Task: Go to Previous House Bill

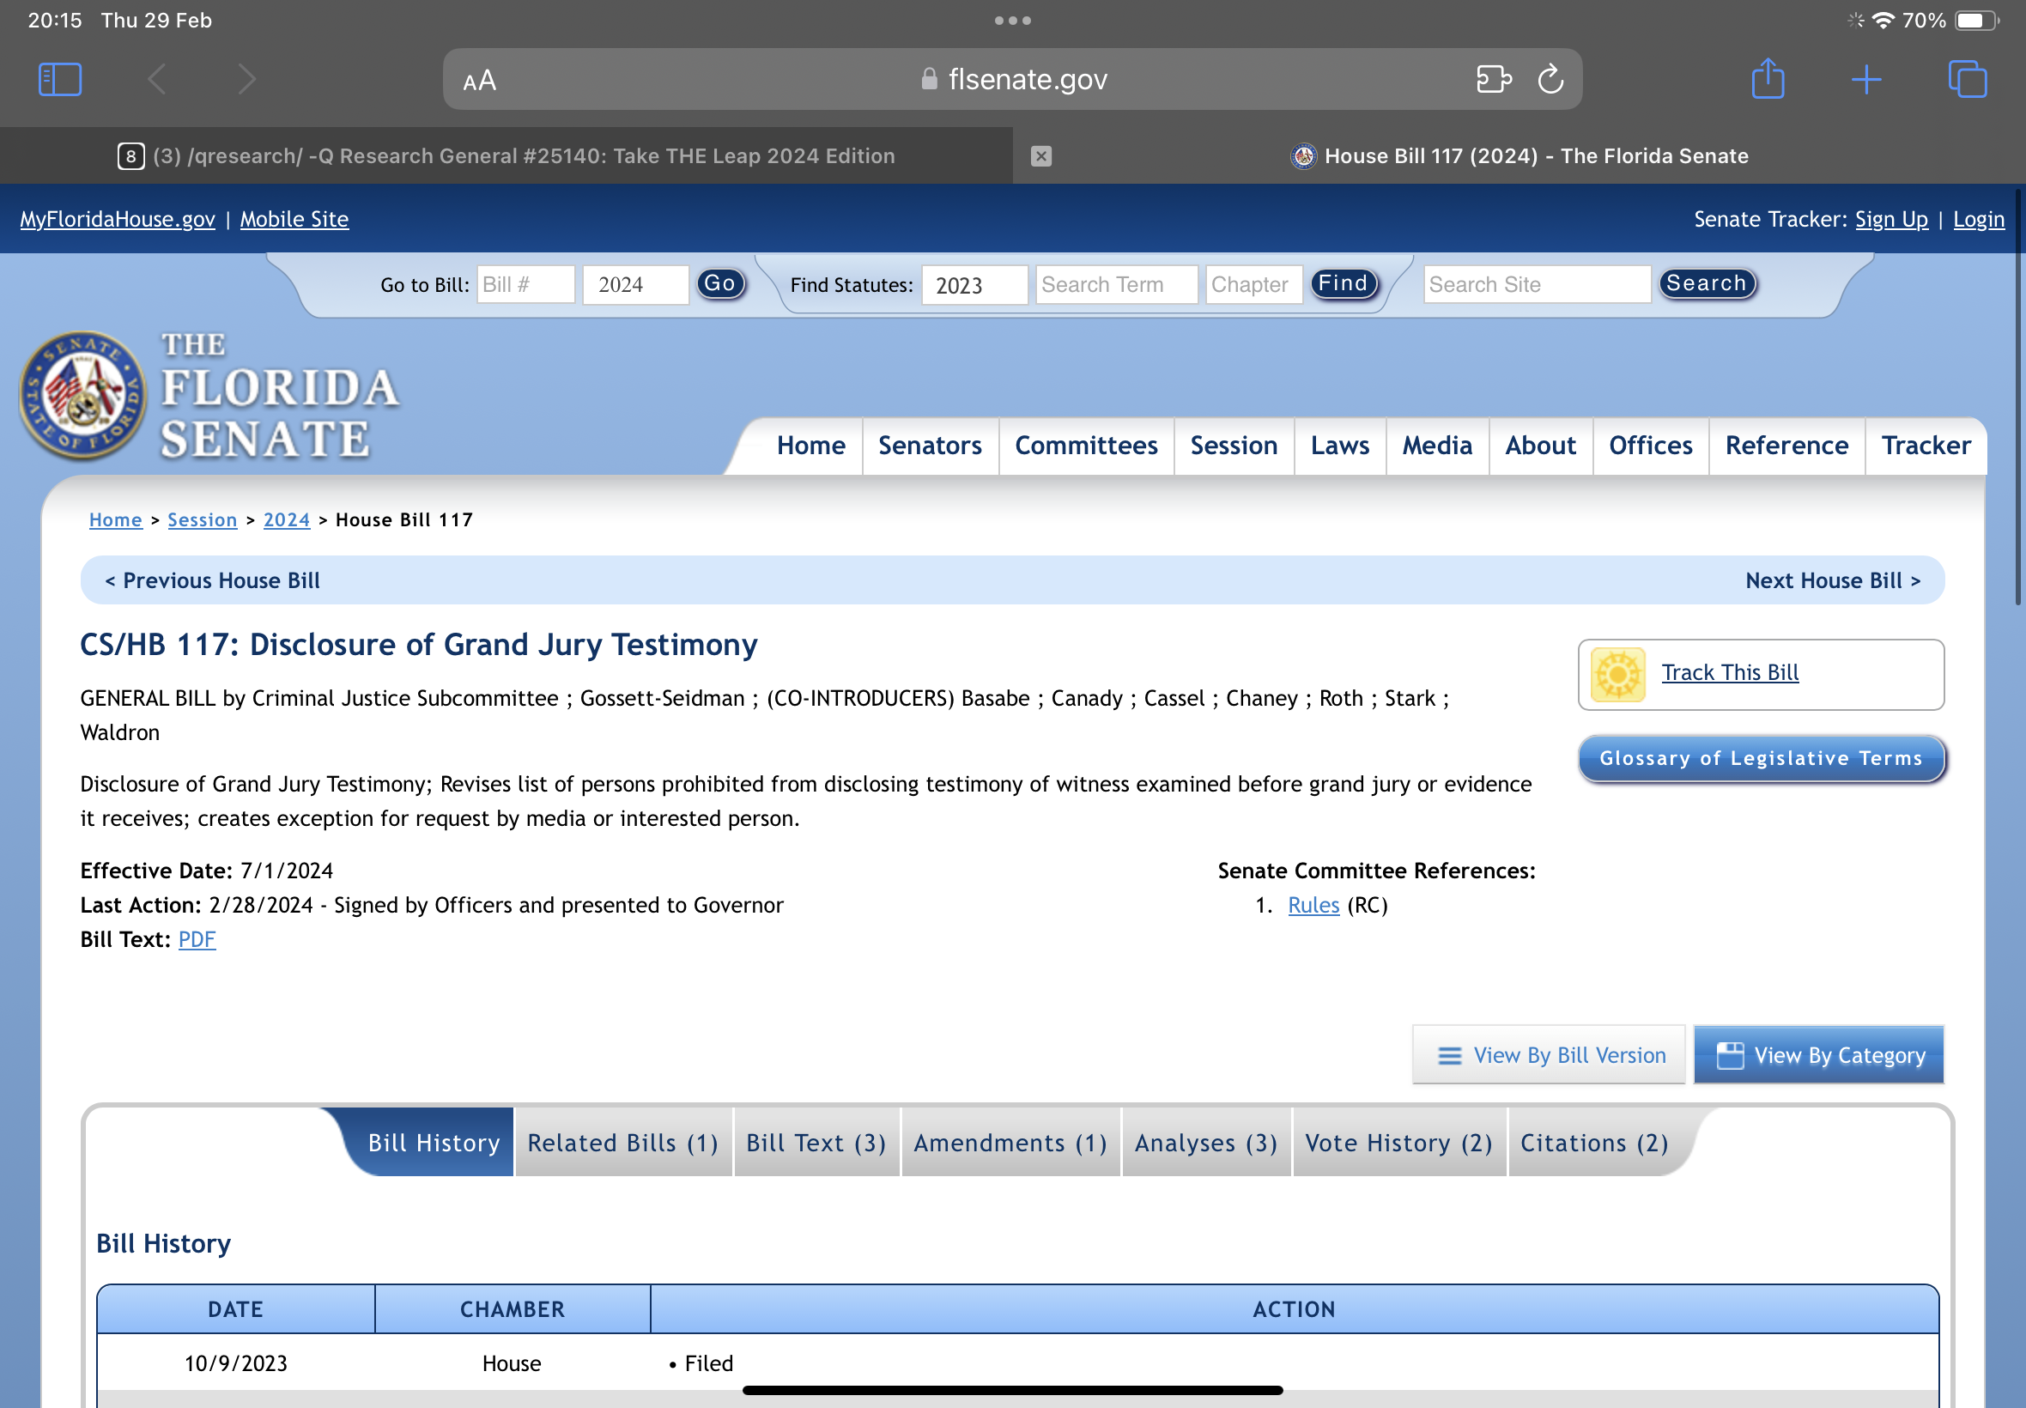Action: click(x=213, y=580)
